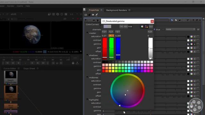Viewport: 205px width, 115px height.
Task: Click shadows saturation white color swatch
Action: [188, 59]
